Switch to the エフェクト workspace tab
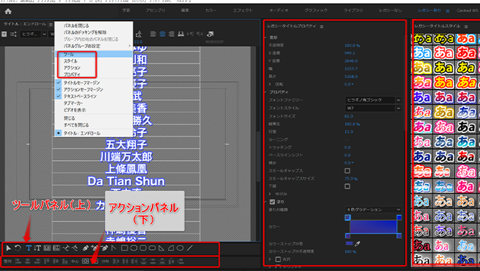The image size is (480, 271). 243,10
